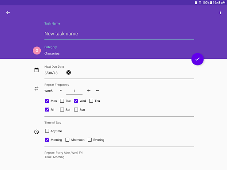Enable the Tue checkbox
227x170 pixels.
tap(62, 101)
